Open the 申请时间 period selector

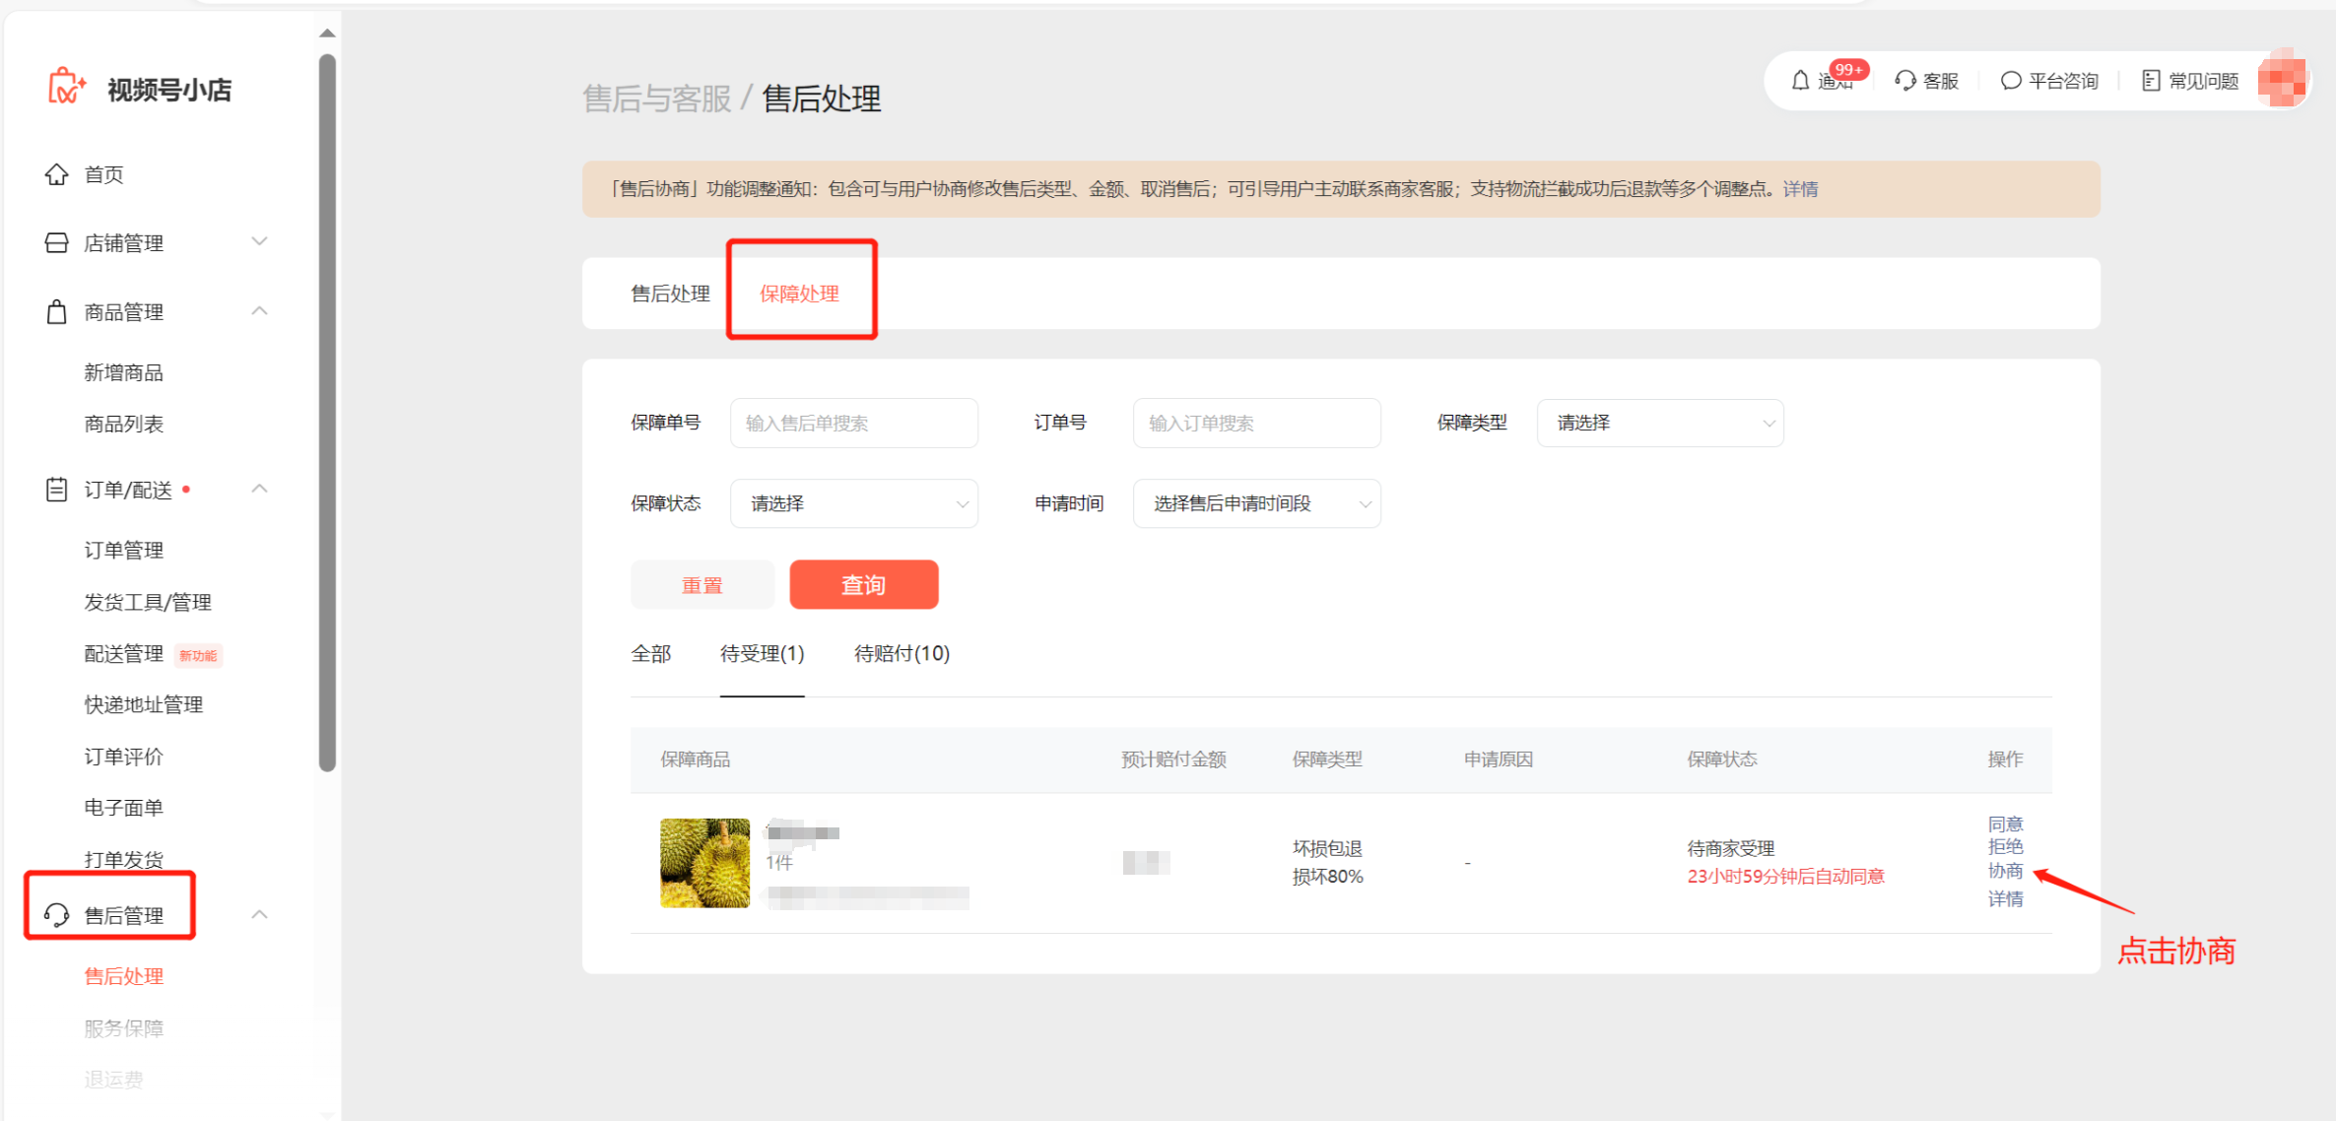[1256, 503]
